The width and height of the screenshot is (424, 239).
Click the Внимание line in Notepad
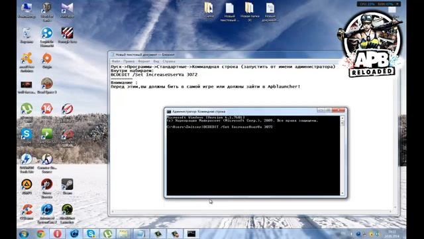(x=124, y=82)
